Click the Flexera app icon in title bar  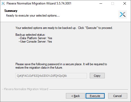pos(3,3)
